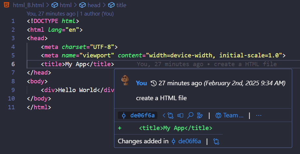This screenshot has height=154, width=300.
Task: Open the '…' more actions menu in the hover
Action: (259, 115)
